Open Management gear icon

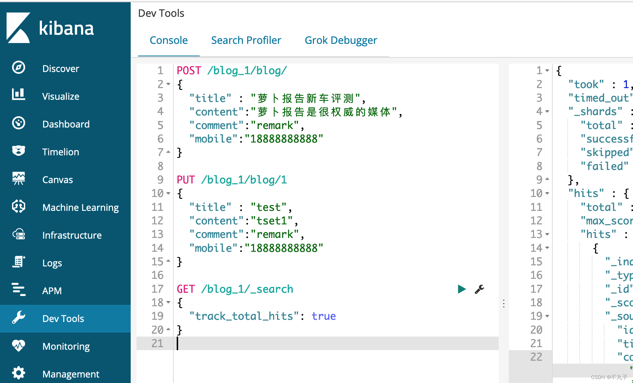click(19, 373)
